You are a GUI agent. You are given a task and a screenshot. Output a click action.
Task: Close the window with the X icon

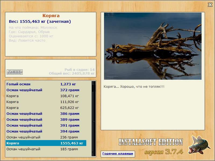[210, 5]
